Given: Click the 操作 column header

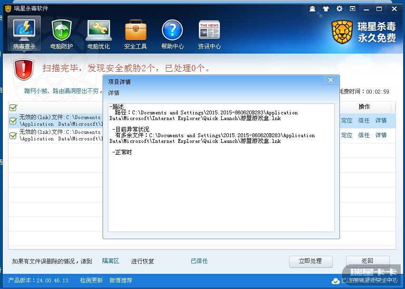Looking at the screenshot, I should click(364, 107).
